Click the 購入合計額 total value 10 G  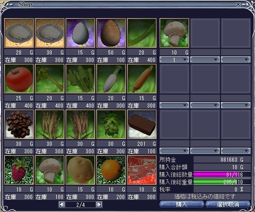point(238,167)
